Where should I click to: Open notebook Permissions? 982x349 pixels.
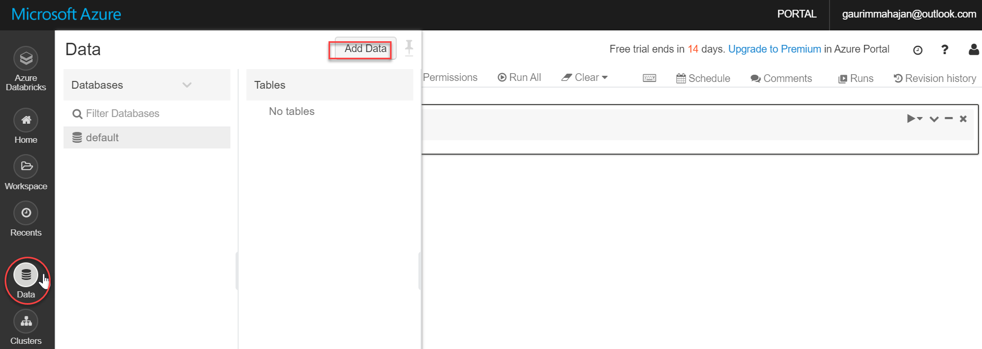tap(450, 77)
